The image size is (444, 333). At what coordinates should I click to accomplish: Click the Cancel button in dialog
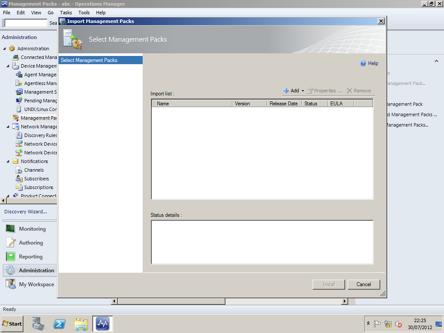coord(364,284)
